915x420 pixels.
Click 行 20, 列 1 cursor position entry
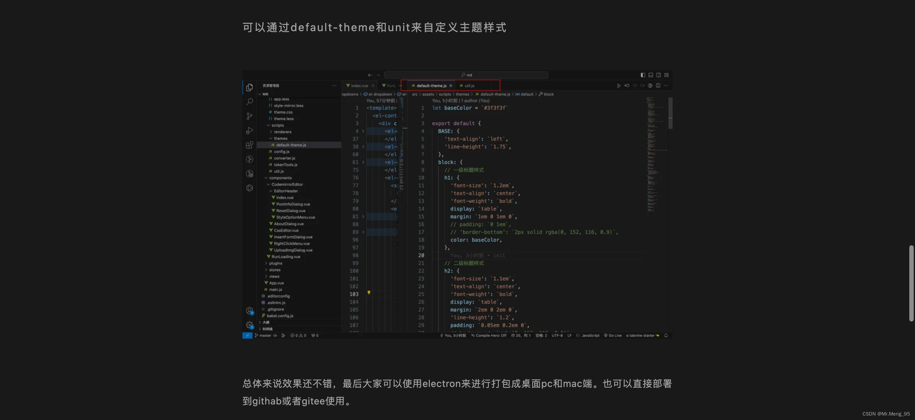point(521,335)
